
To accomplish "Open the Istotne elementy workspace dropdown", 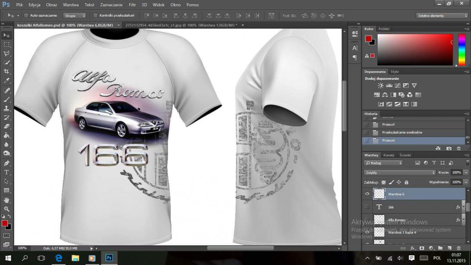I will click(442, 16).
